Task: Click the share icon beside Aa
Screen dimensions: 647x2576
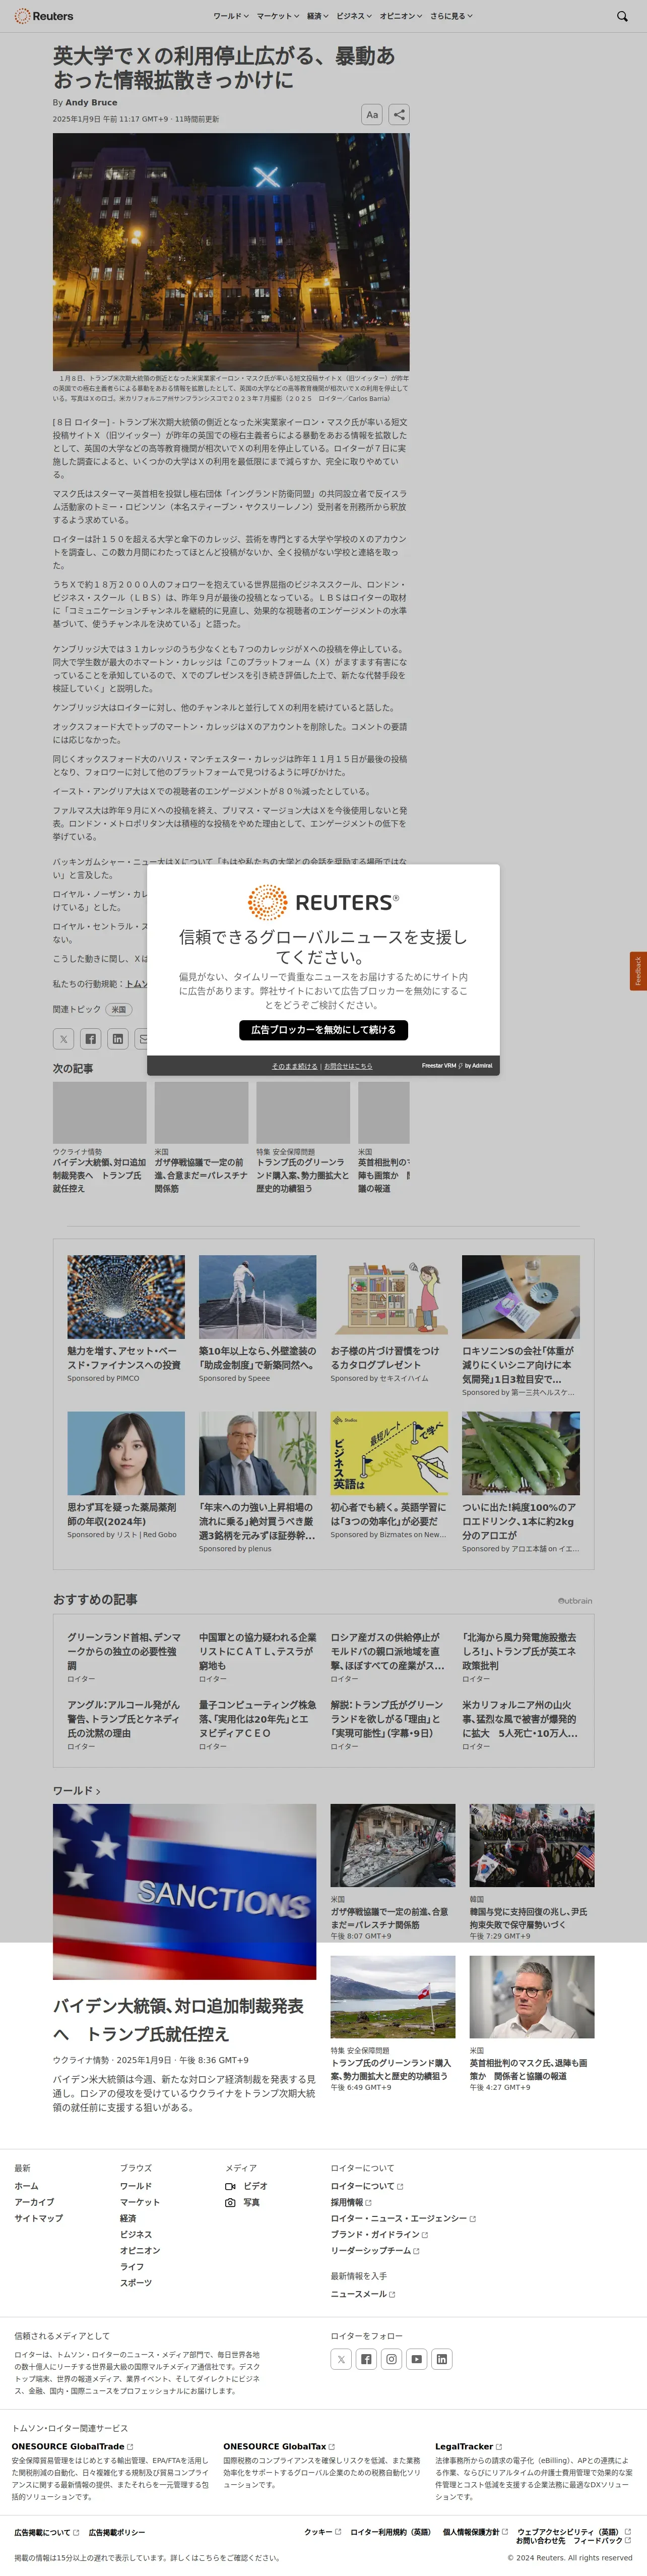Action: pyautogui.click(x=399, y=115)
